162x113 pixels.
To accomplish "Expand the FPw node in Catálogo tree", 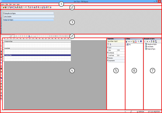I will coord(126,45).
